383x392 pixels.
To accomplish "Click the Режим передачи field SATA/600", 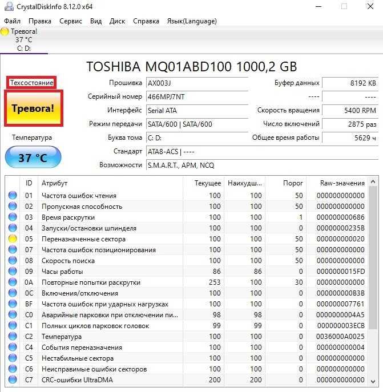I will 197,124.
